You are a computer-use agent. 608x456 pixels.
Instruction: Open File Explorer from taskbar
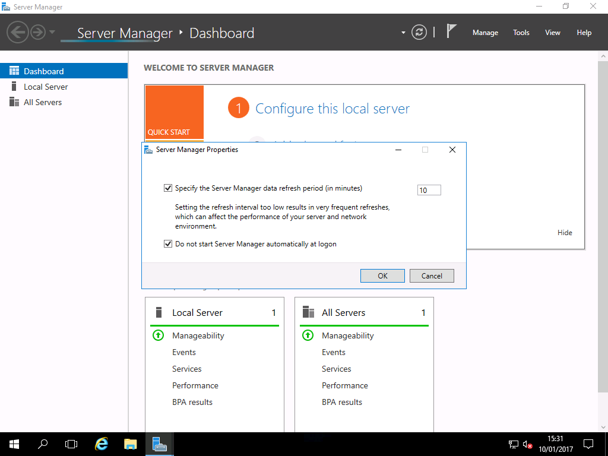click(130, 444)
